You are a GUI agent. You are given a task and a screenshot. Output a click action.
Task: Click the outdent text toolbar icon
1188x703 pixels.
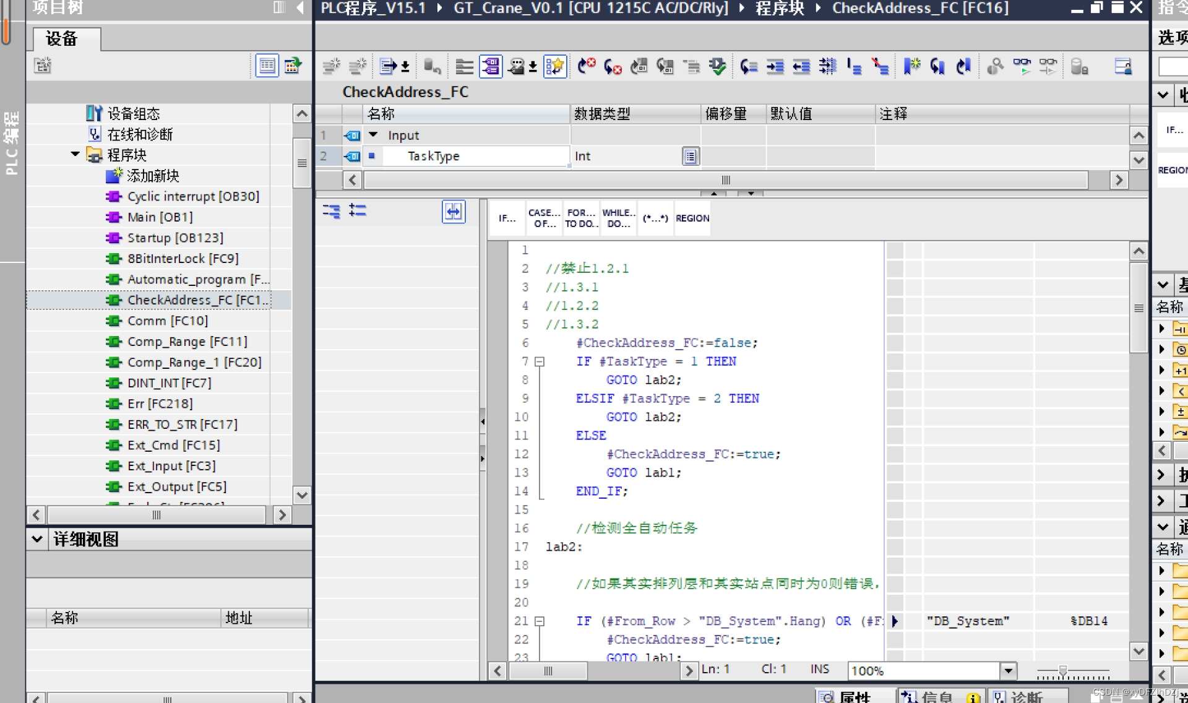[801, 66]
